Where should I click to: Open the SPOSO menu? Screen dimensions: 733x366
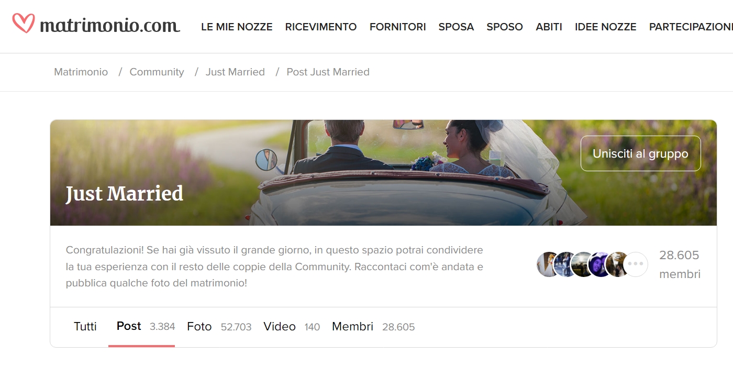(x=505, y=27)
